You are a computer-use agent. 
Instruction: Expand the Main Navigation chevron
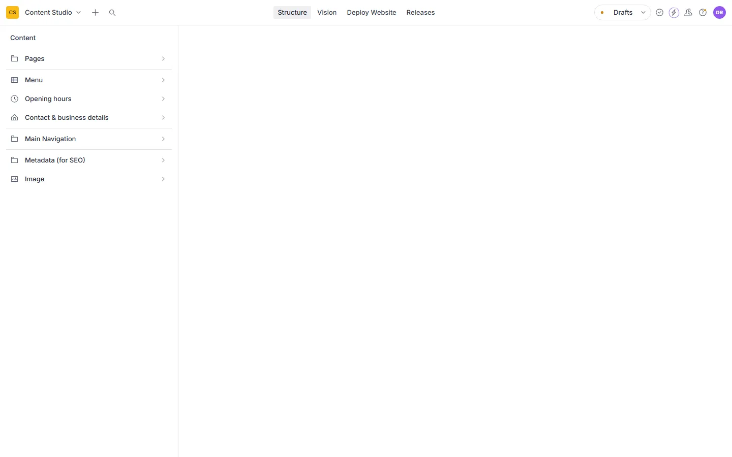pos(163,139)
